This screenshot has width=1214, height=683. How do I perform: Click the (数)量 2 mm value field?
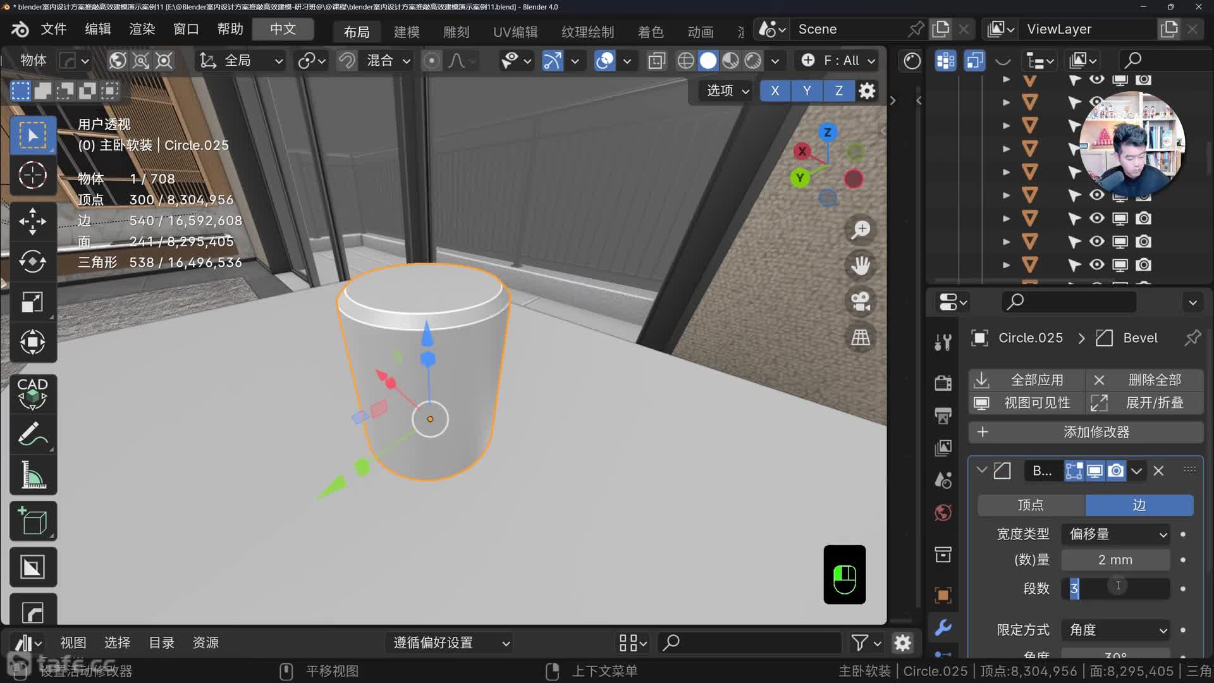click(x=1115, y=560)
